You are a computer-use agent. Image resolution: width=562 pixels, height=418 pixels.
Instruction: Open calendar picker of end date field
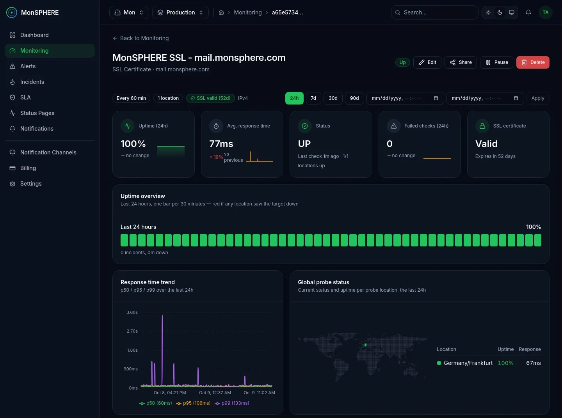pos(516,98)
